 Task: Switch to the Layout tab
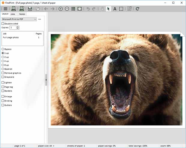click(x=5, y=14)
